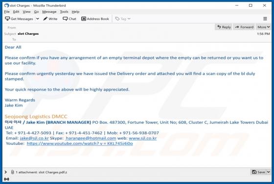This screenshot has width=274, height=184.
Task: Select the slot Charges.pdf.z attachment
Action: click(53, 172)
